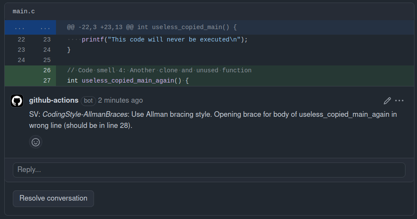Open the github-actions author link
Screen dimensions: 417x219
(54, 101)
